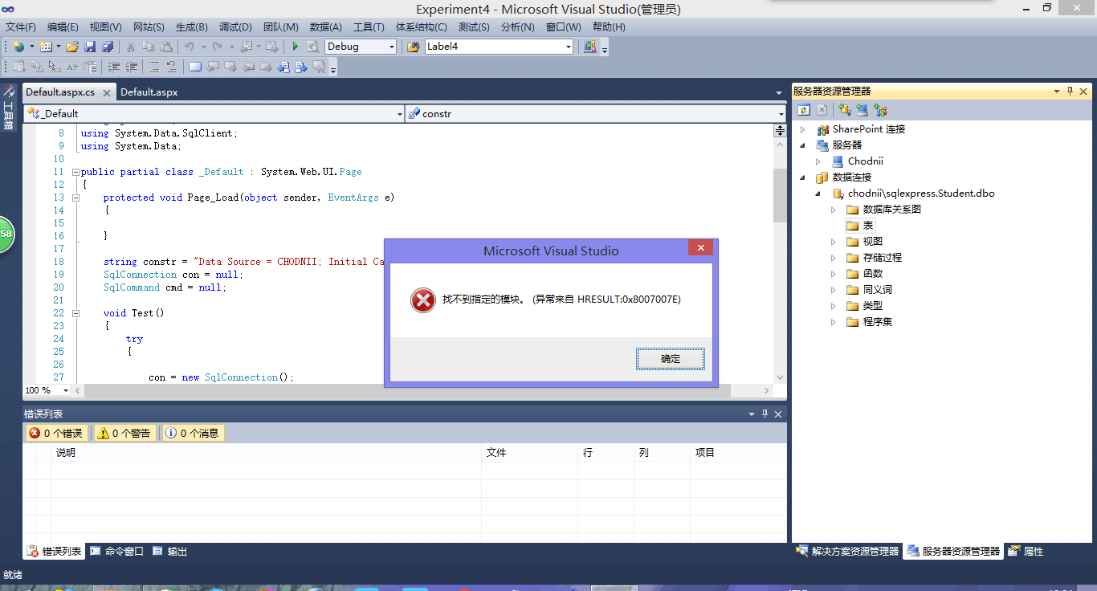1097x591 pixels.
Task: Sort by the 文件 column header
Action: click(x=529, y=453)
